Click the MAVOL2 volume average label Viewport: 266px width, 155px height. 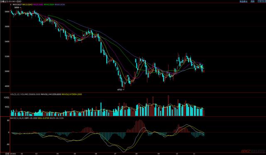71,94
